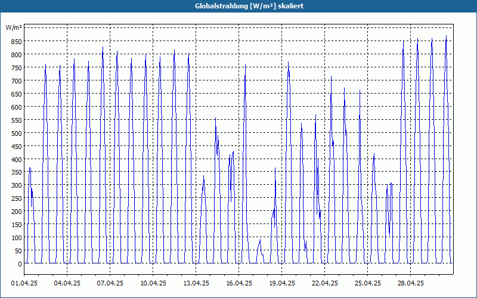Click the 350 value on the y-axis
477x298 pixels.
tap(17, 173)
